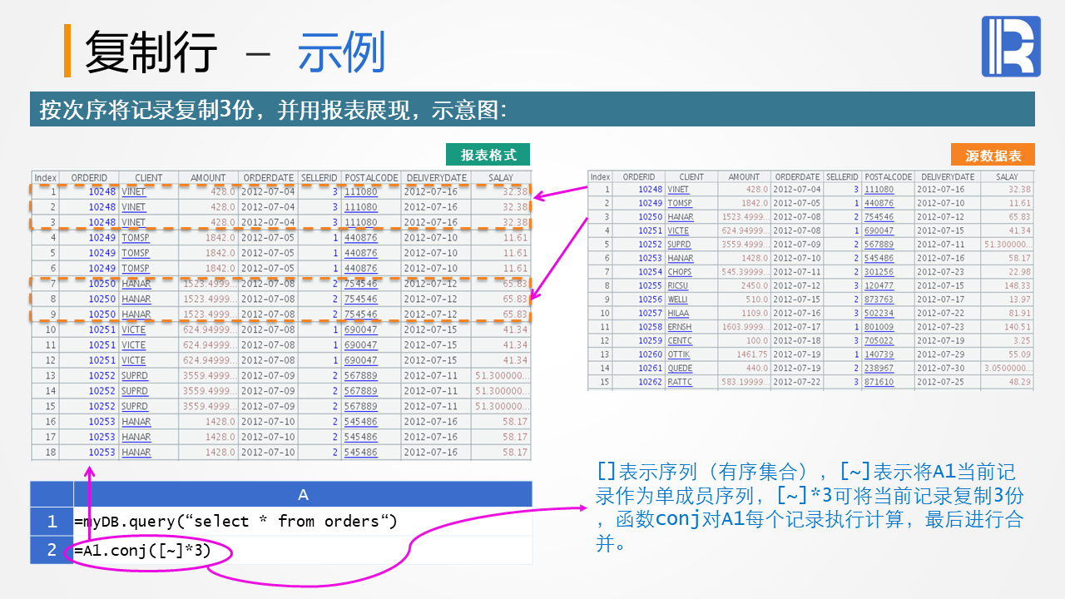This screenshot has height=599, width=1065.
Task: Click postal code 871610 link
Action: pos(879,382)
